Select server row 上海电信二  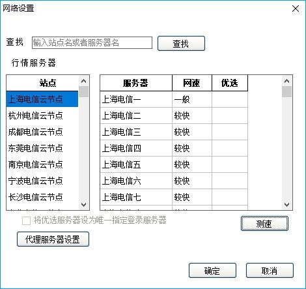click(x=174, y=115)
